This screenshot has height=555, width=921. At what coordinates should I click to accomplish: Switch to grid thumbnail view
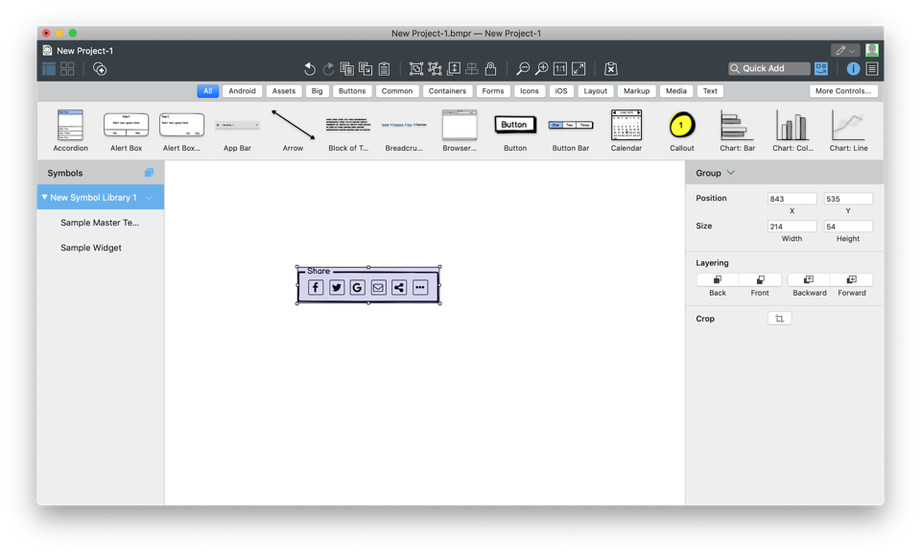[67, 69]
